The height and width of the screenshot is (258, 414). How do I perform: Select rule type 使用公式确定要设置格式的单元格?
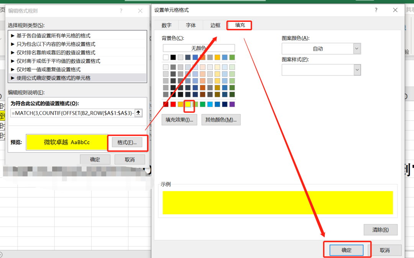click(77, 78)
